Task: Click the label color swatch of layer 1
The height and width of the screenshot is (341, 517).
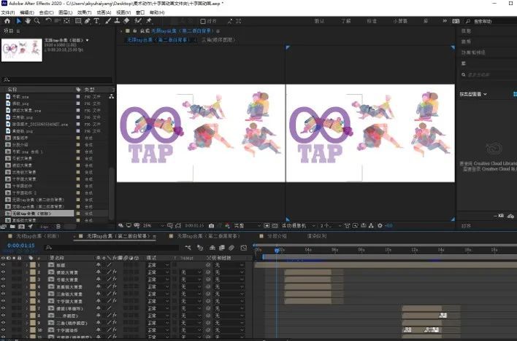Action: point(33,265)
